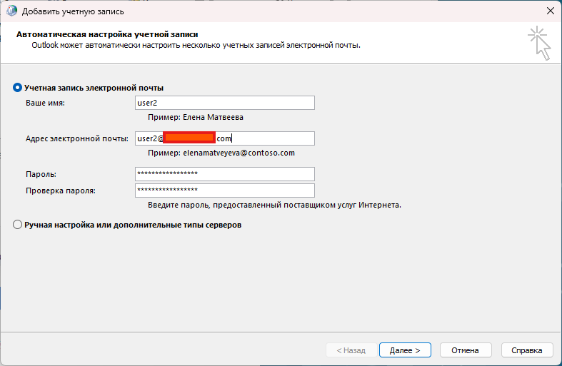Focus the Проверка пароля input field
The width and height of the screenshot is (562, 366).
[x=224, y=190]
